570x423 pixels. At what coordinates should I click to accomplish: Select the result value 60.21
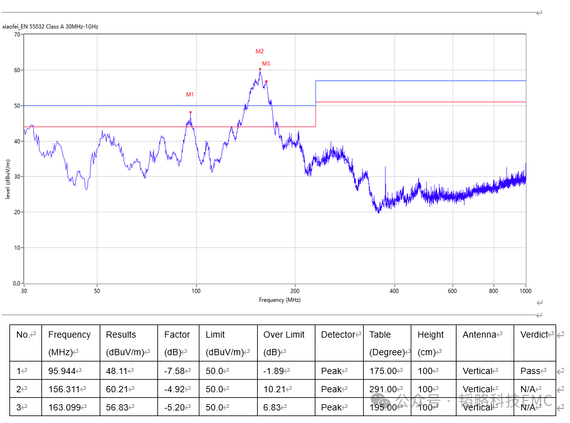point(119,389)
